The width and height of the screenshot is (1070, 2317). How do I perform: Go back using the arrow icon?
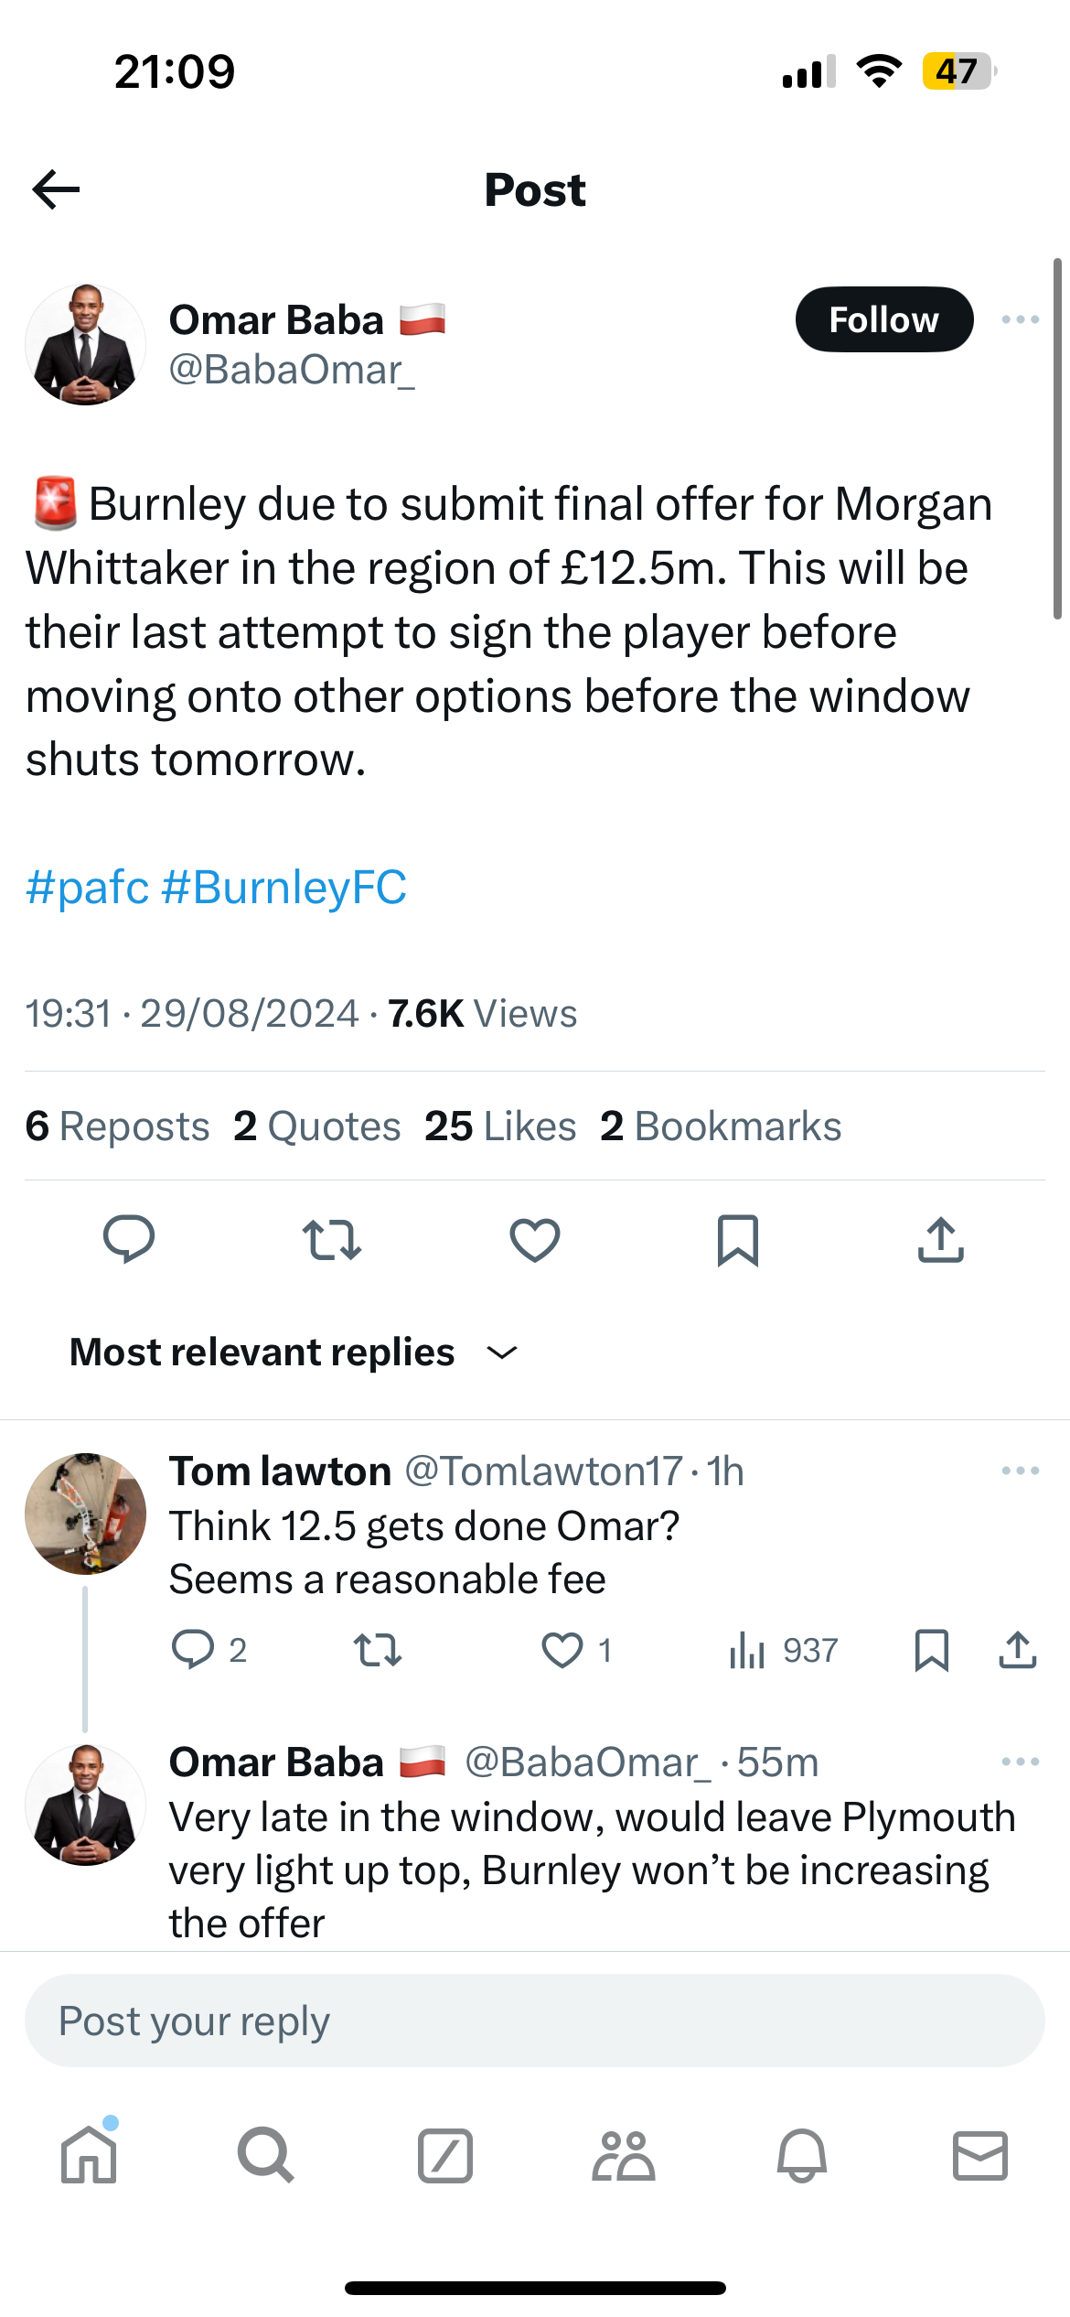(56, 189)
